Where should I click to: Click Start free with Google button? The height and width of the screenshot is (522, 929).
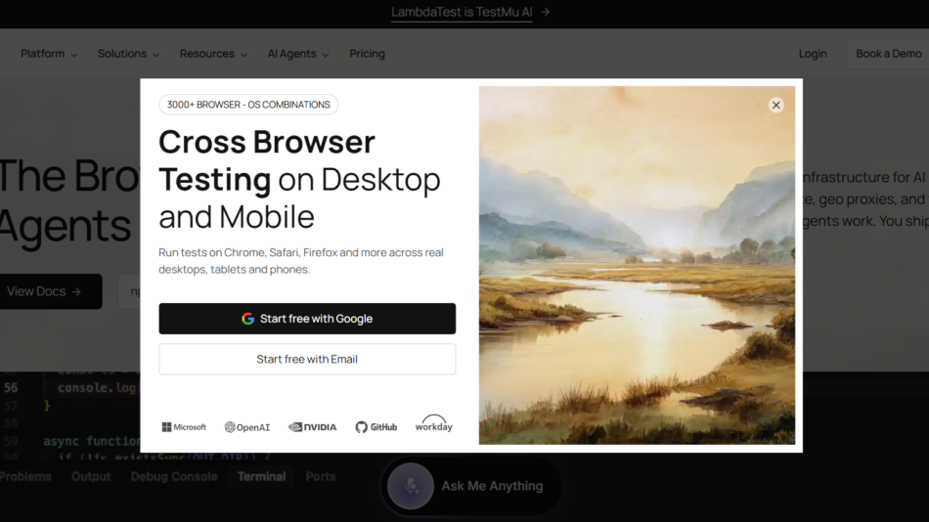pos(307,319)
